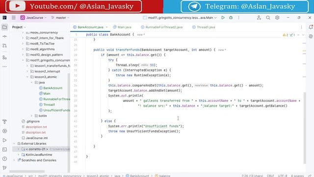Click the warnings count inspection indicator
Screen dimensions: 314x177
[286, 35]
